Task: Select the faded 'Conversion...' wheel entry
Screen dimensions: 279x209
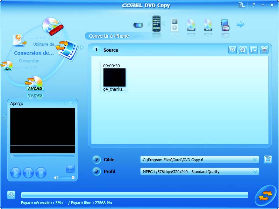Action: tap(31, 61)
